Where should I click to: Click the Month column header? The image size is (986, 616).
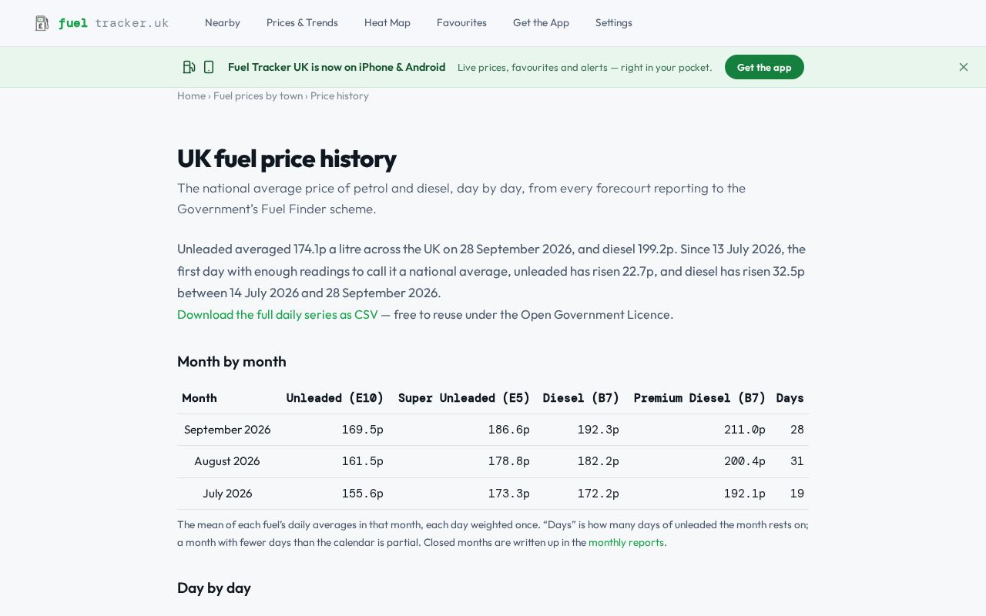coord(200,398)
